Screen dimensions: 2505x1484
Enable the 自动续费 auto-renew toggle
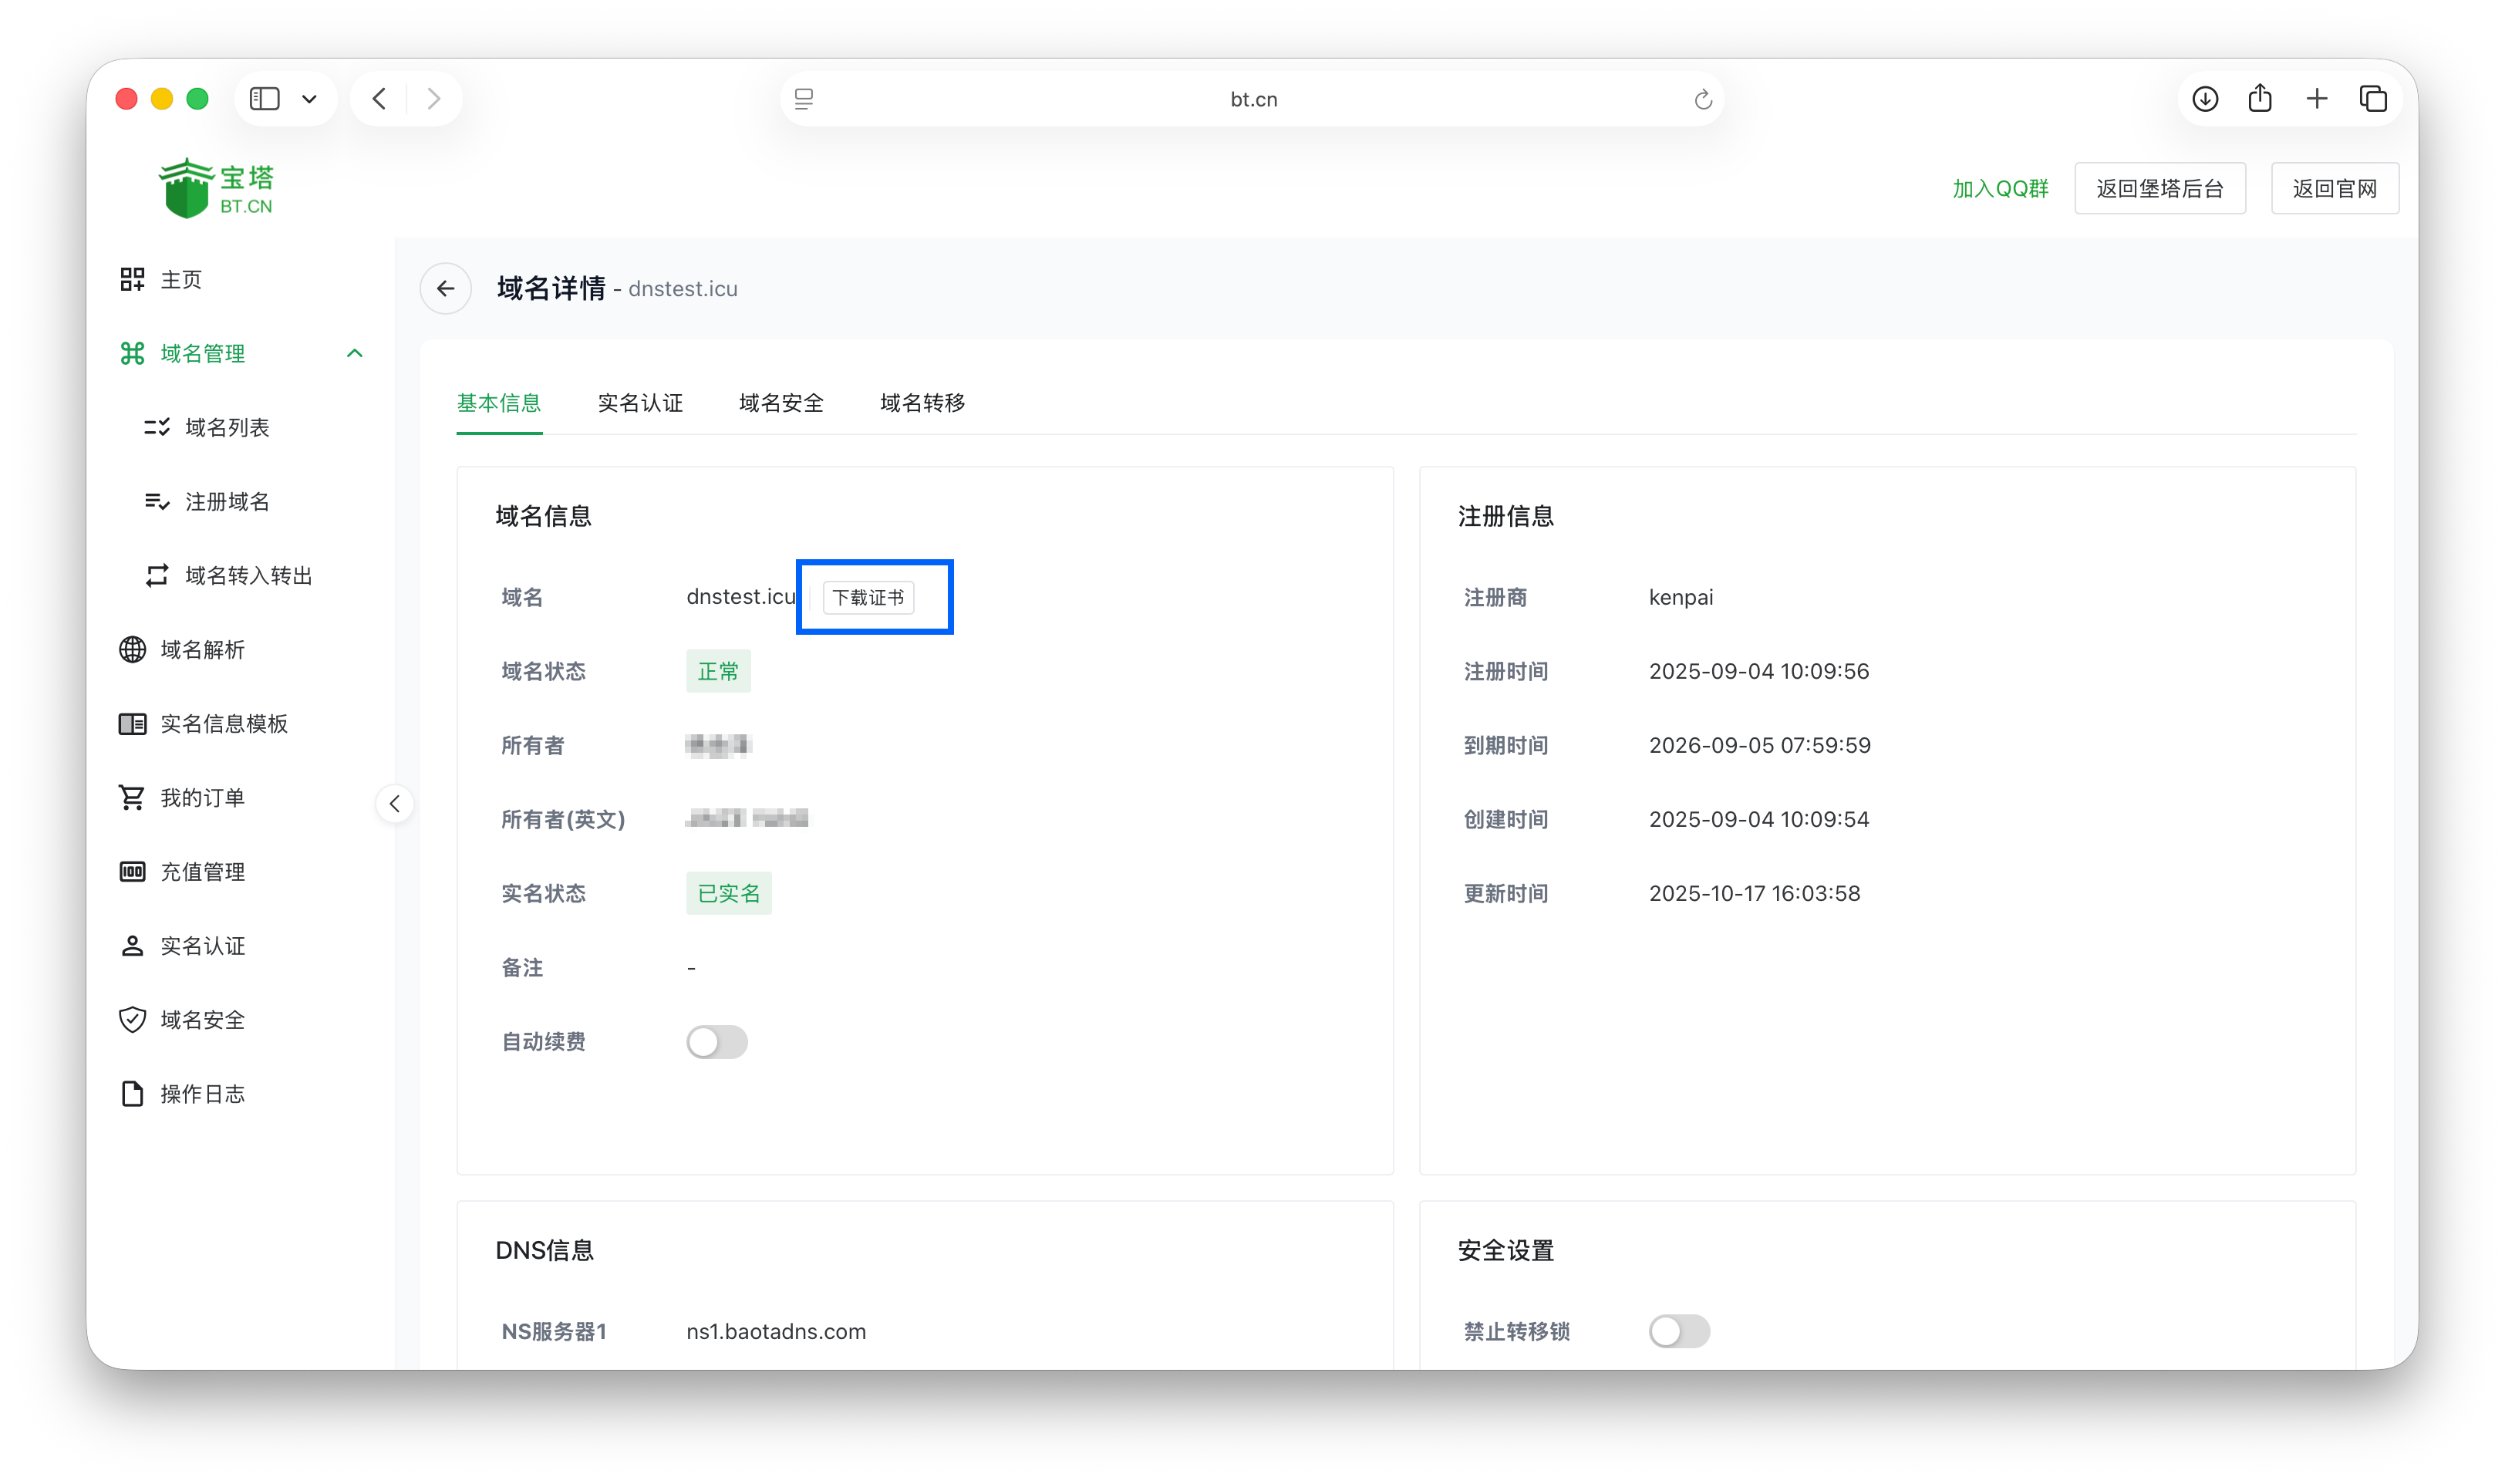716,1042
